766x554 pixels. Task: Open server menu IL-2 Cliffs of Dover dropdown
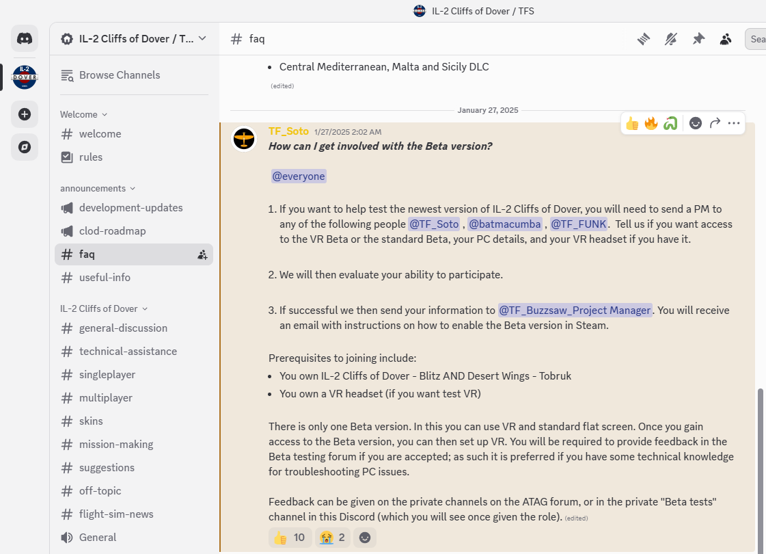point(134,38)
